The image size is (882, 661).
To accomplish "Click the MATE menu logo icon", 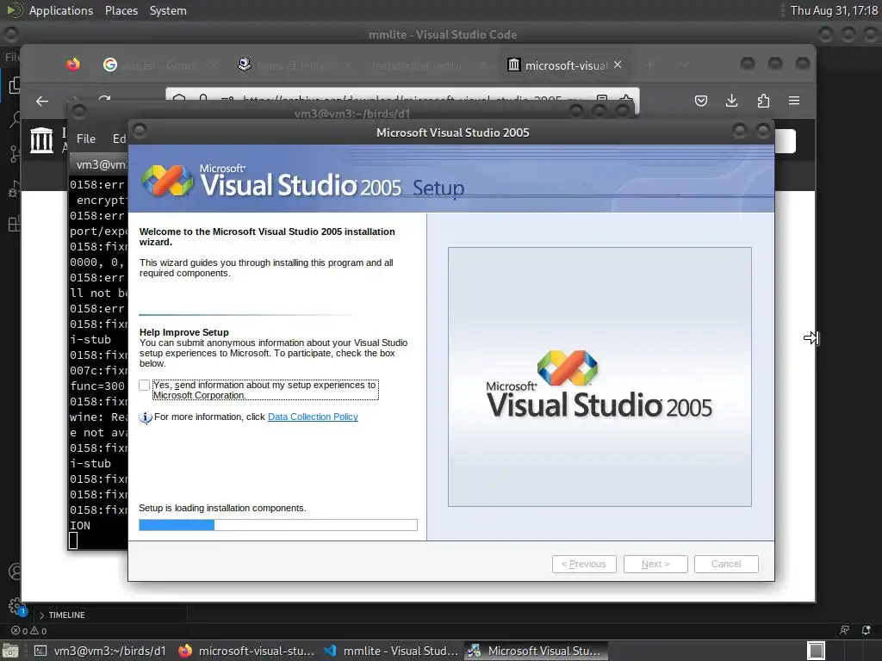I will [x=14, y=10].
